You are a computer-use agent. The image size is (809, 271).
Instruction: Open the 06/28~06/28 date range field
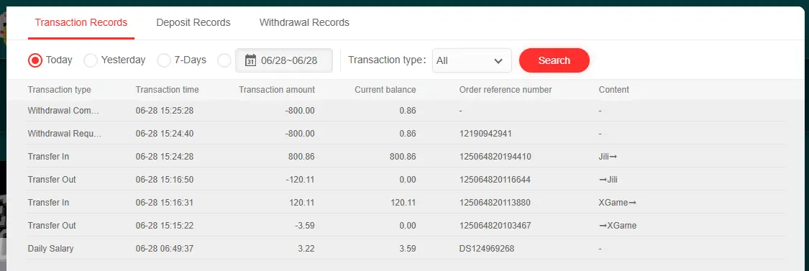pyautogui.click(x=284, y=60)
